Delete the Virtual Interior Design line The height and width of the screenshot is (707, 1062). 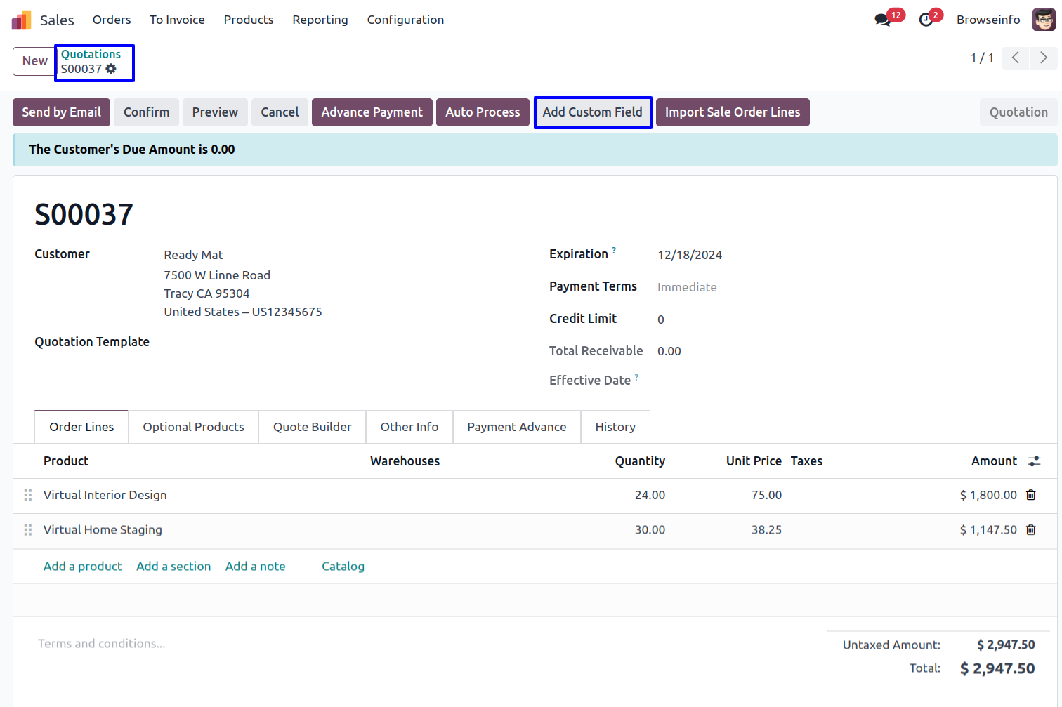tap(1030, 495)
